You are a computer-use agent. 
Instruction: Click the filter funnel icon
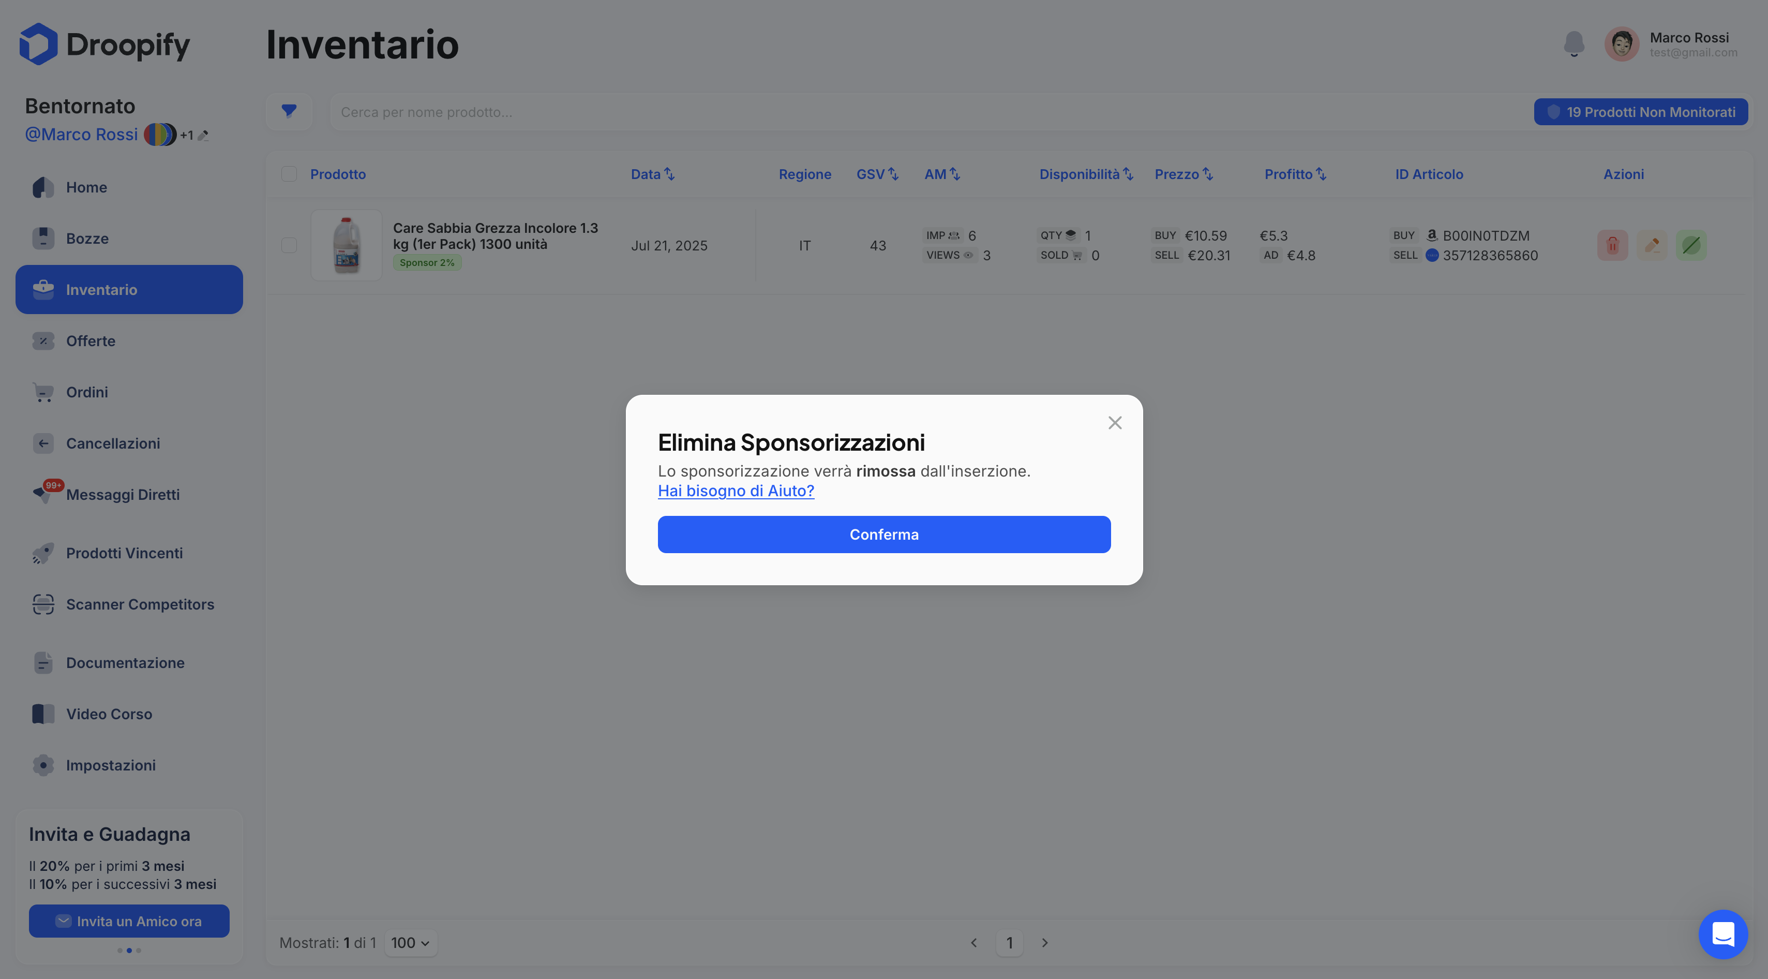click(x=289, y=111)
